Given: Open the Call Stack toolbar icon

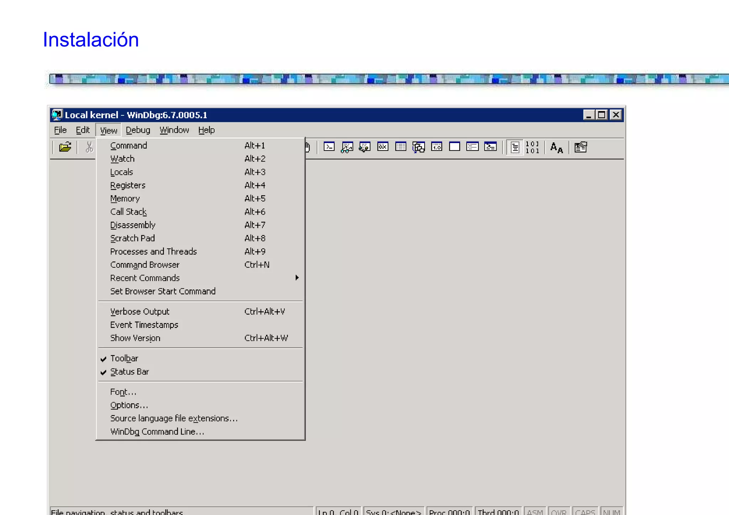Looking at the screenshot, I should click(x=419, y=147).
